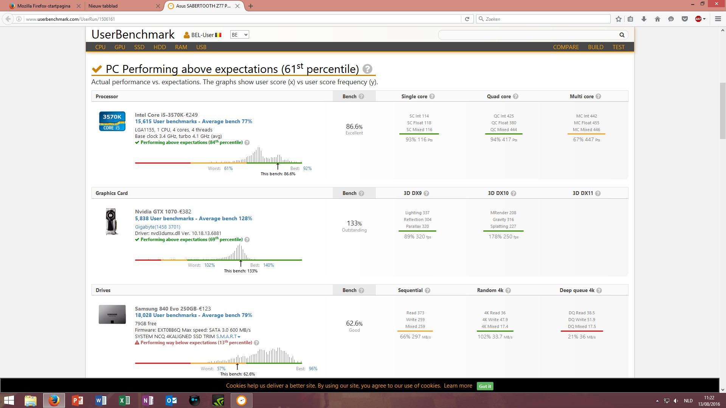Click the help icon next to 3D DX11

598,193
